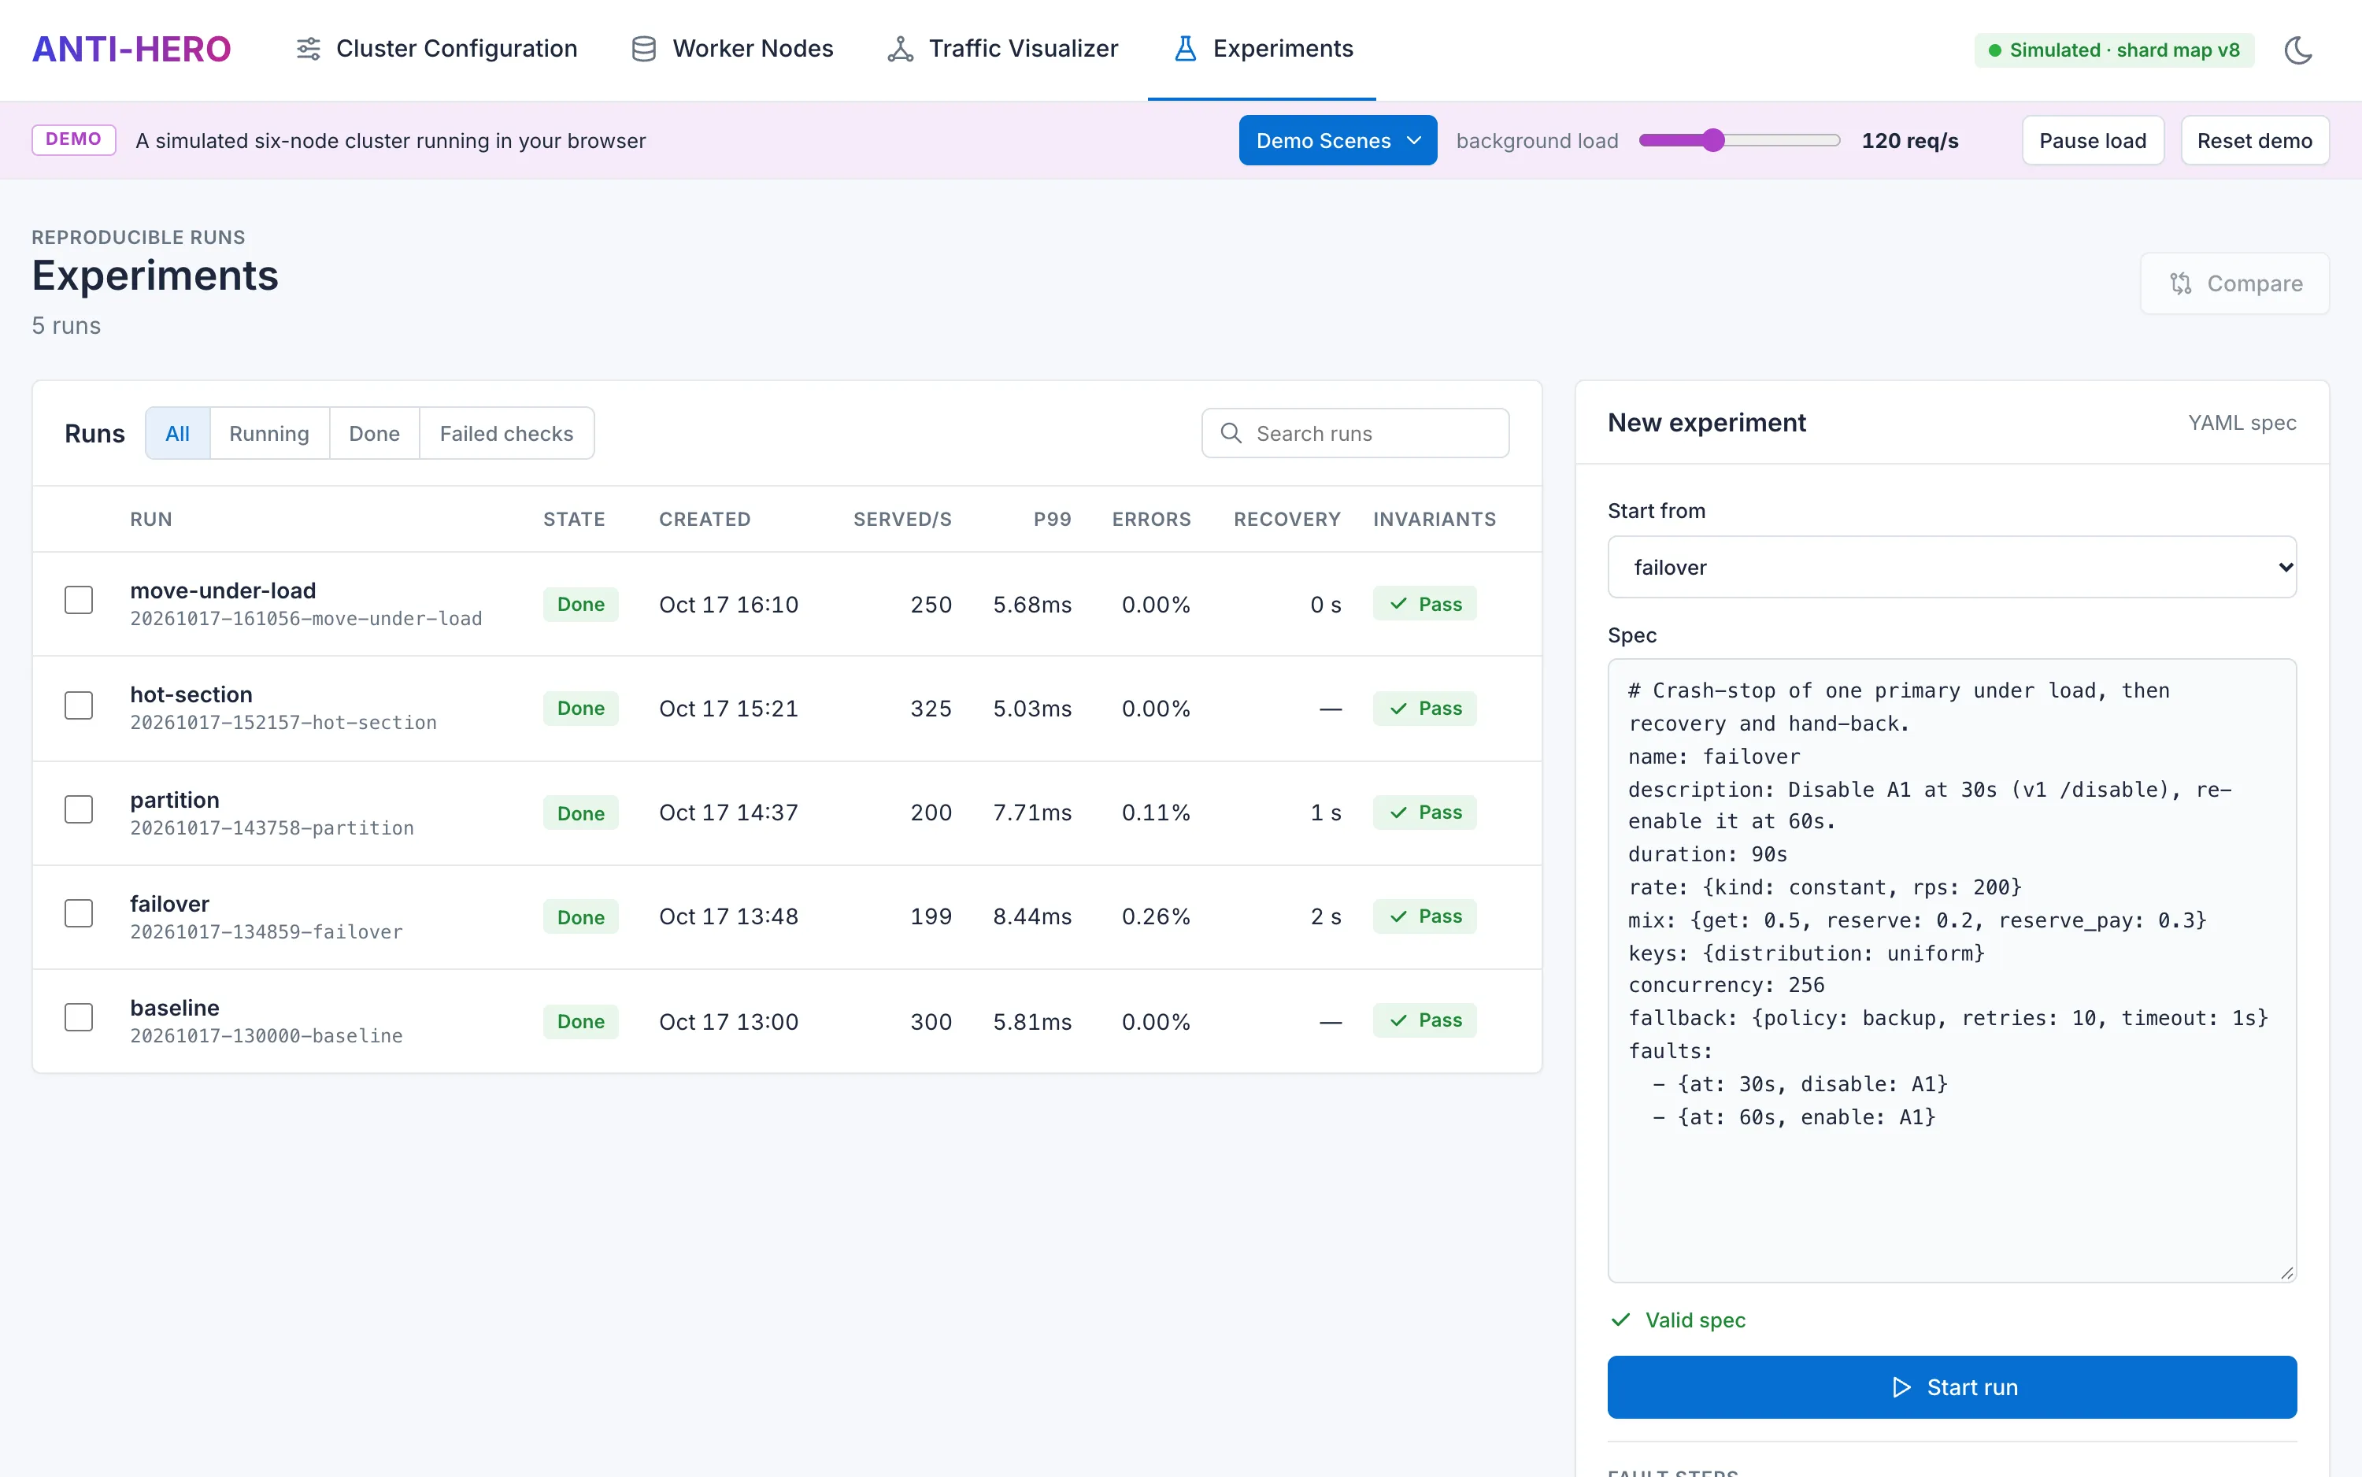Click the Start run label

[x=1972, y=1387]
